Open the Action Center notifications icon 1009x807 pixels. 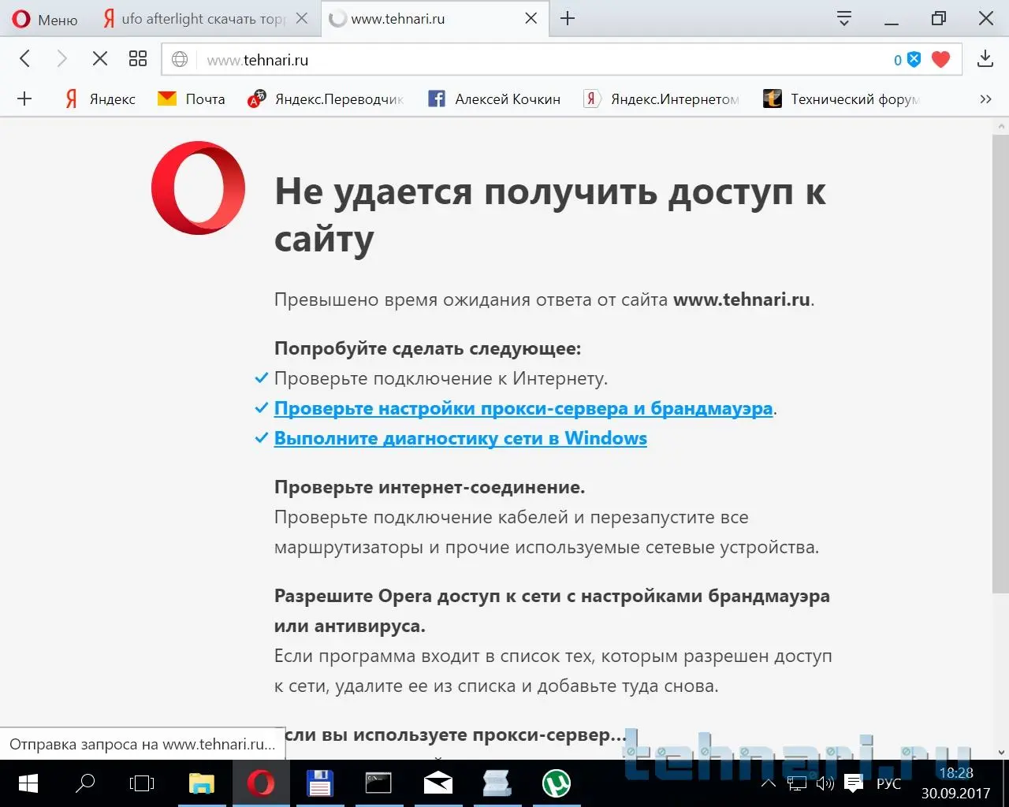point(854,783)
